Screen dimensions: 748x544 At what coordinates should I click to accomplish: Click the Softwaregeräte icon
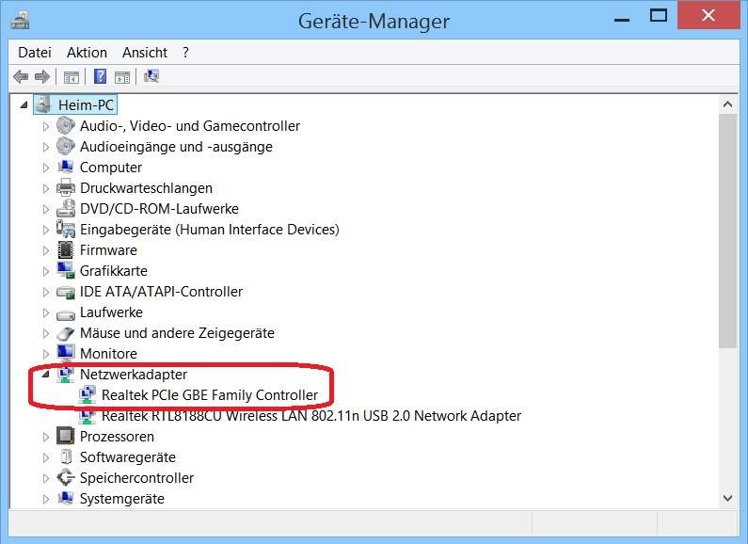(66, 456)
